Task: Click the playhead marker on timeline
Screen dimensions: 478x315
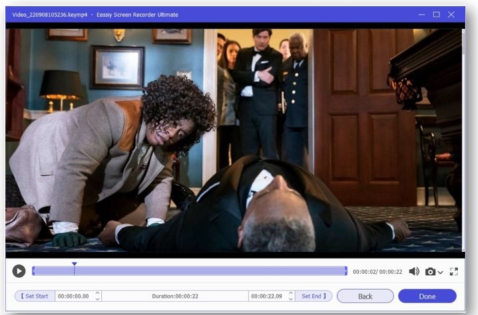Action: 75,264
